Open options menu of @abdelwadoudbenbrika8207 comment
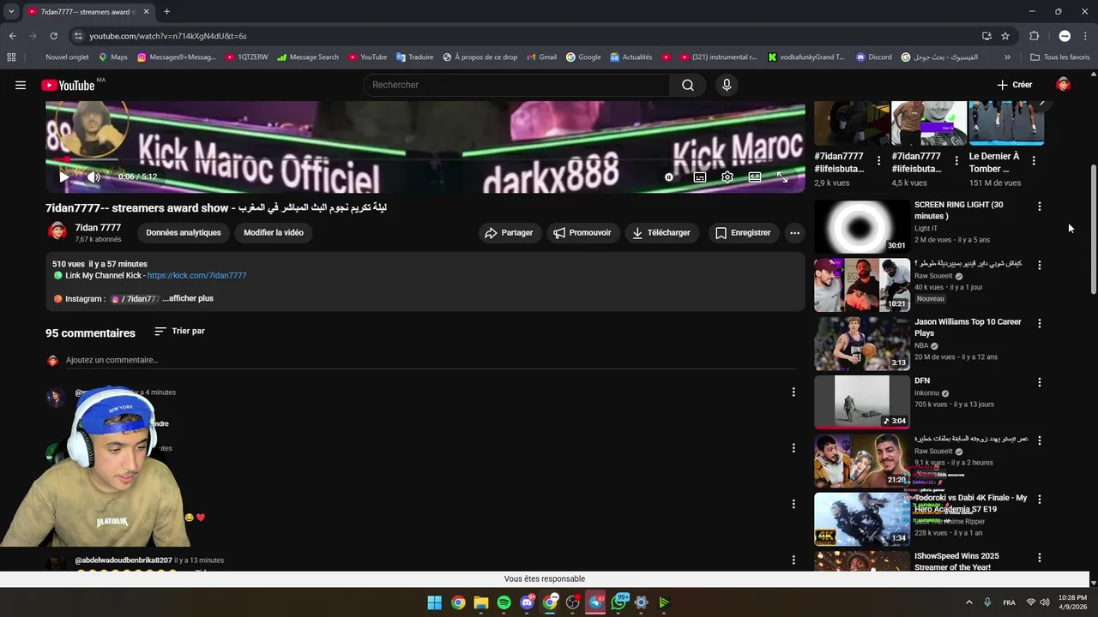 click(x=793, y=560)
